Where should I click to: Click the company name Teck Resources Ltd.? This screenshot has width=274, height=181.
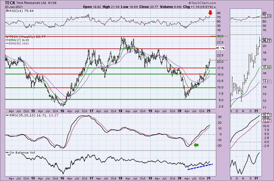(x=31, y=3)
